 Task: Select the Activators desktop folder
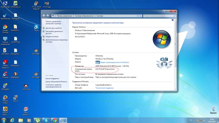pyautogui.click(x=5, y=51)
